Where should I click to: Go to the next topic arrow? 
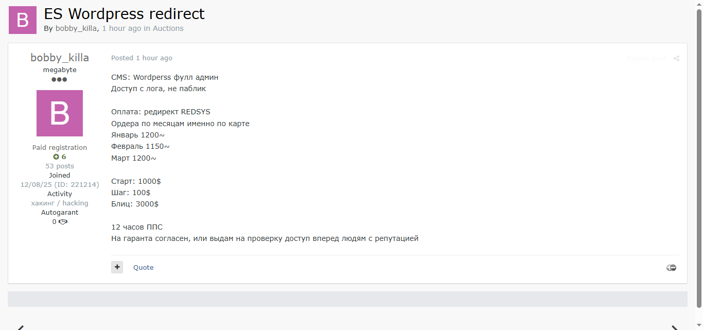coord(675,327)
